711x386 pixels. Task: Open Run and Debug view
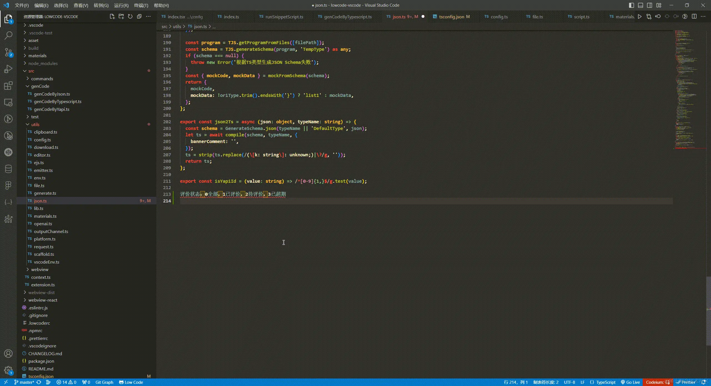[8, 69]
